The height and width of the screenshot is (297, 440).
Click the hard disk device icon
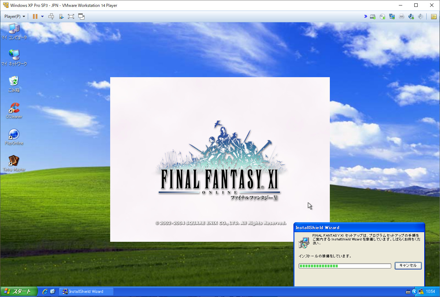(372, 16)
